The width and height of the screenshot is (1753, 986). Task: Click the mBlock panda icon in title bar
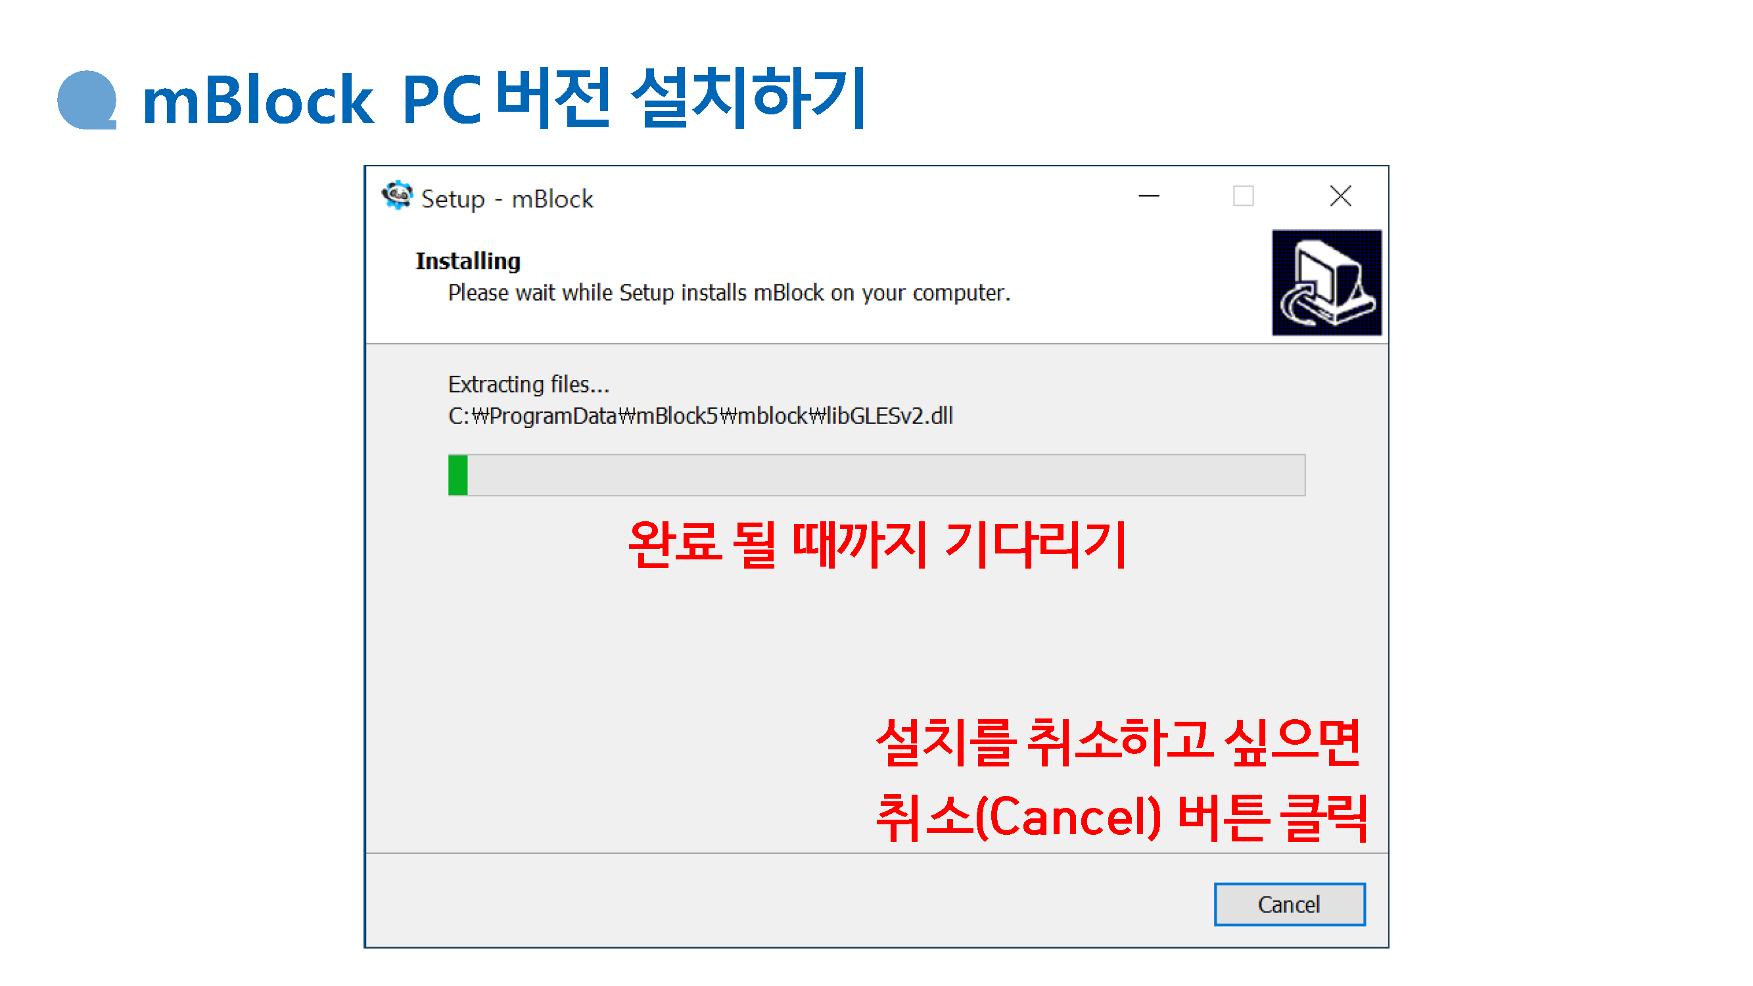pyautogui.click(x=398, y=197)
